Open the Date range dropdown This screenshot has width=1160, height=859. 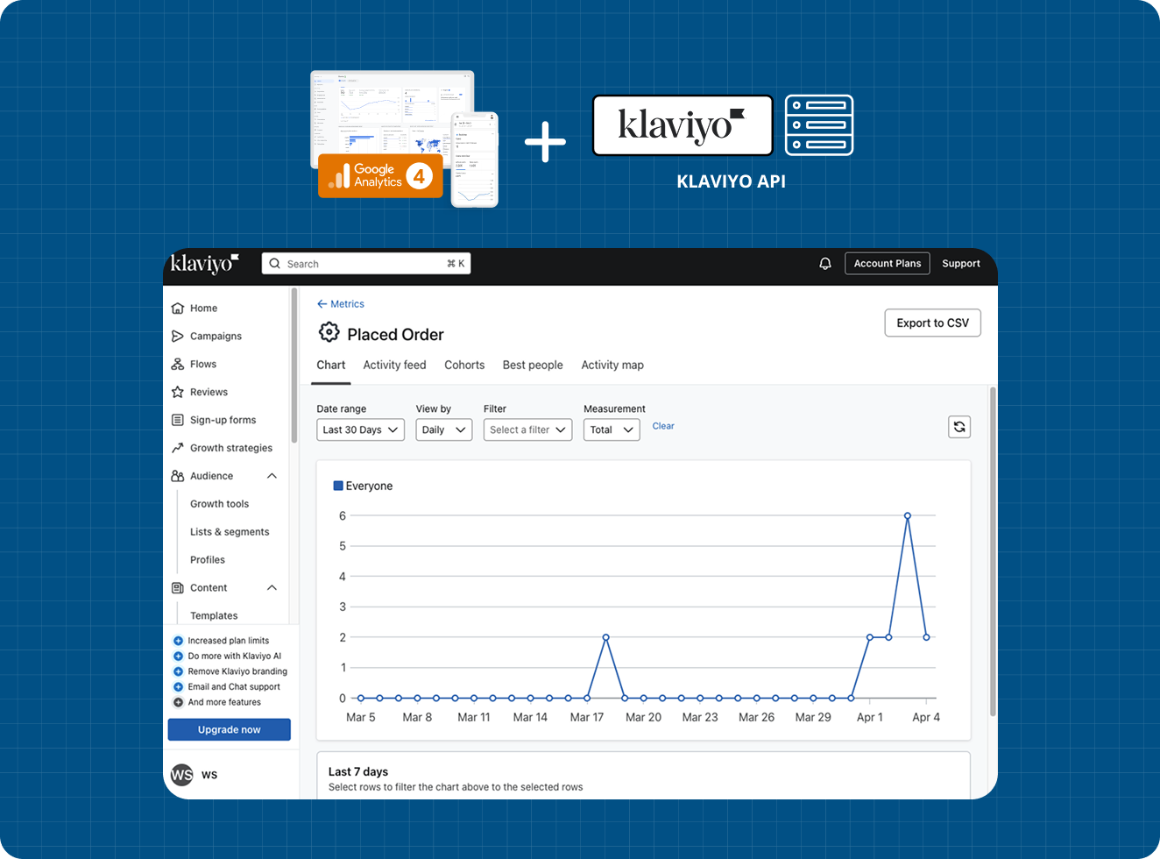tap(360, 429)
